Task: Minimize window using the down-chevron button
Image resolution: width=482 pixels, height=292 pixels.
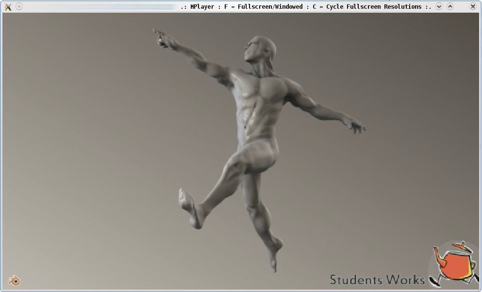Action: [x=439, y=6]
